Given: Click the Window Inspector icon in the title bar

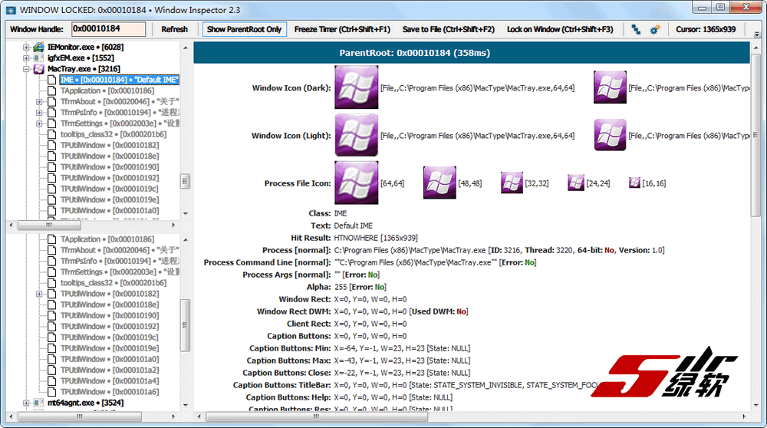Looking at the screenshot, I should [x=10, y=10].
